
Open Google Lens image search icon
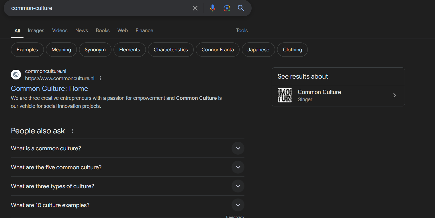coord(227,8)
